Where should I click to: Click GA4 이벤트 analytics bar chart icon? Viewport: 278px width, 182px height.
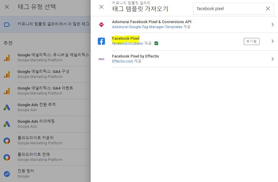click(7, 91)
